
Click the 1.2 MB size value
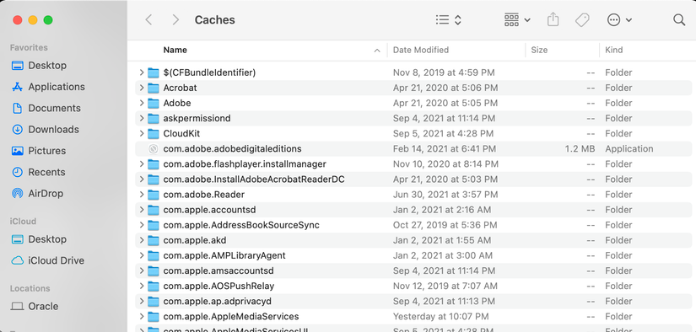[580, 149]
